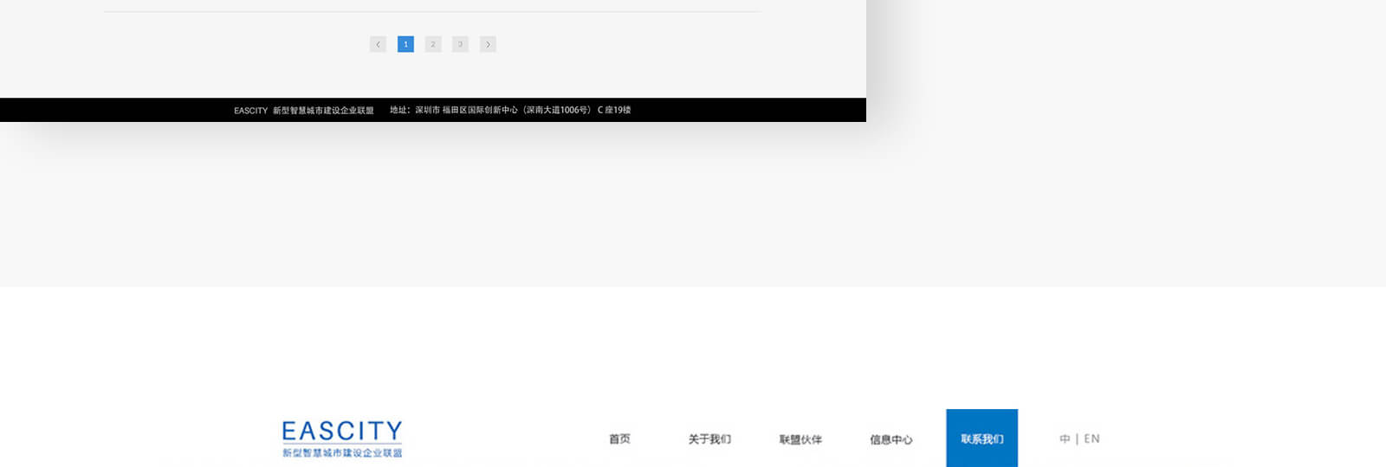The height and width of the screenshot is (467, 1386).
Task: Switch language to 中 (Chinese)
Action: tap(1065, 438)
